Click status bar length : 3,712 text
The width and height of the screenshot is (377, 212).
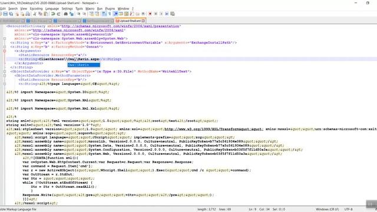(x=207, y=210)
